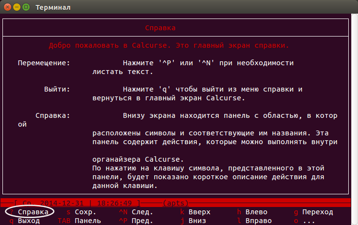Click the terminal's vertical scrollbar
The width and height of the screenshot is (358, 225).
tap(355, 119)
